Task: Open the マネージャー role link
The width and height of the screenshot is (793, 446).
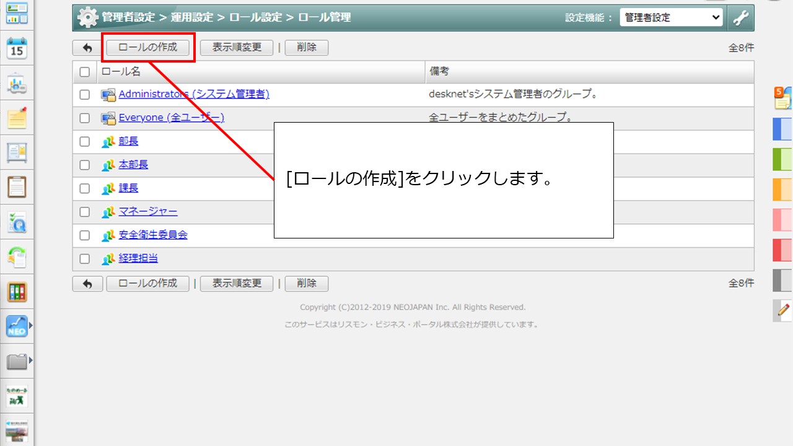Action: pyautogui.click(x=147, y=212)
